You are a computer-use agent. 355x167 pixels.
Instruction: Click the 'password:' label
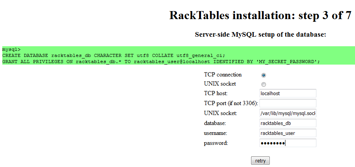216,143
